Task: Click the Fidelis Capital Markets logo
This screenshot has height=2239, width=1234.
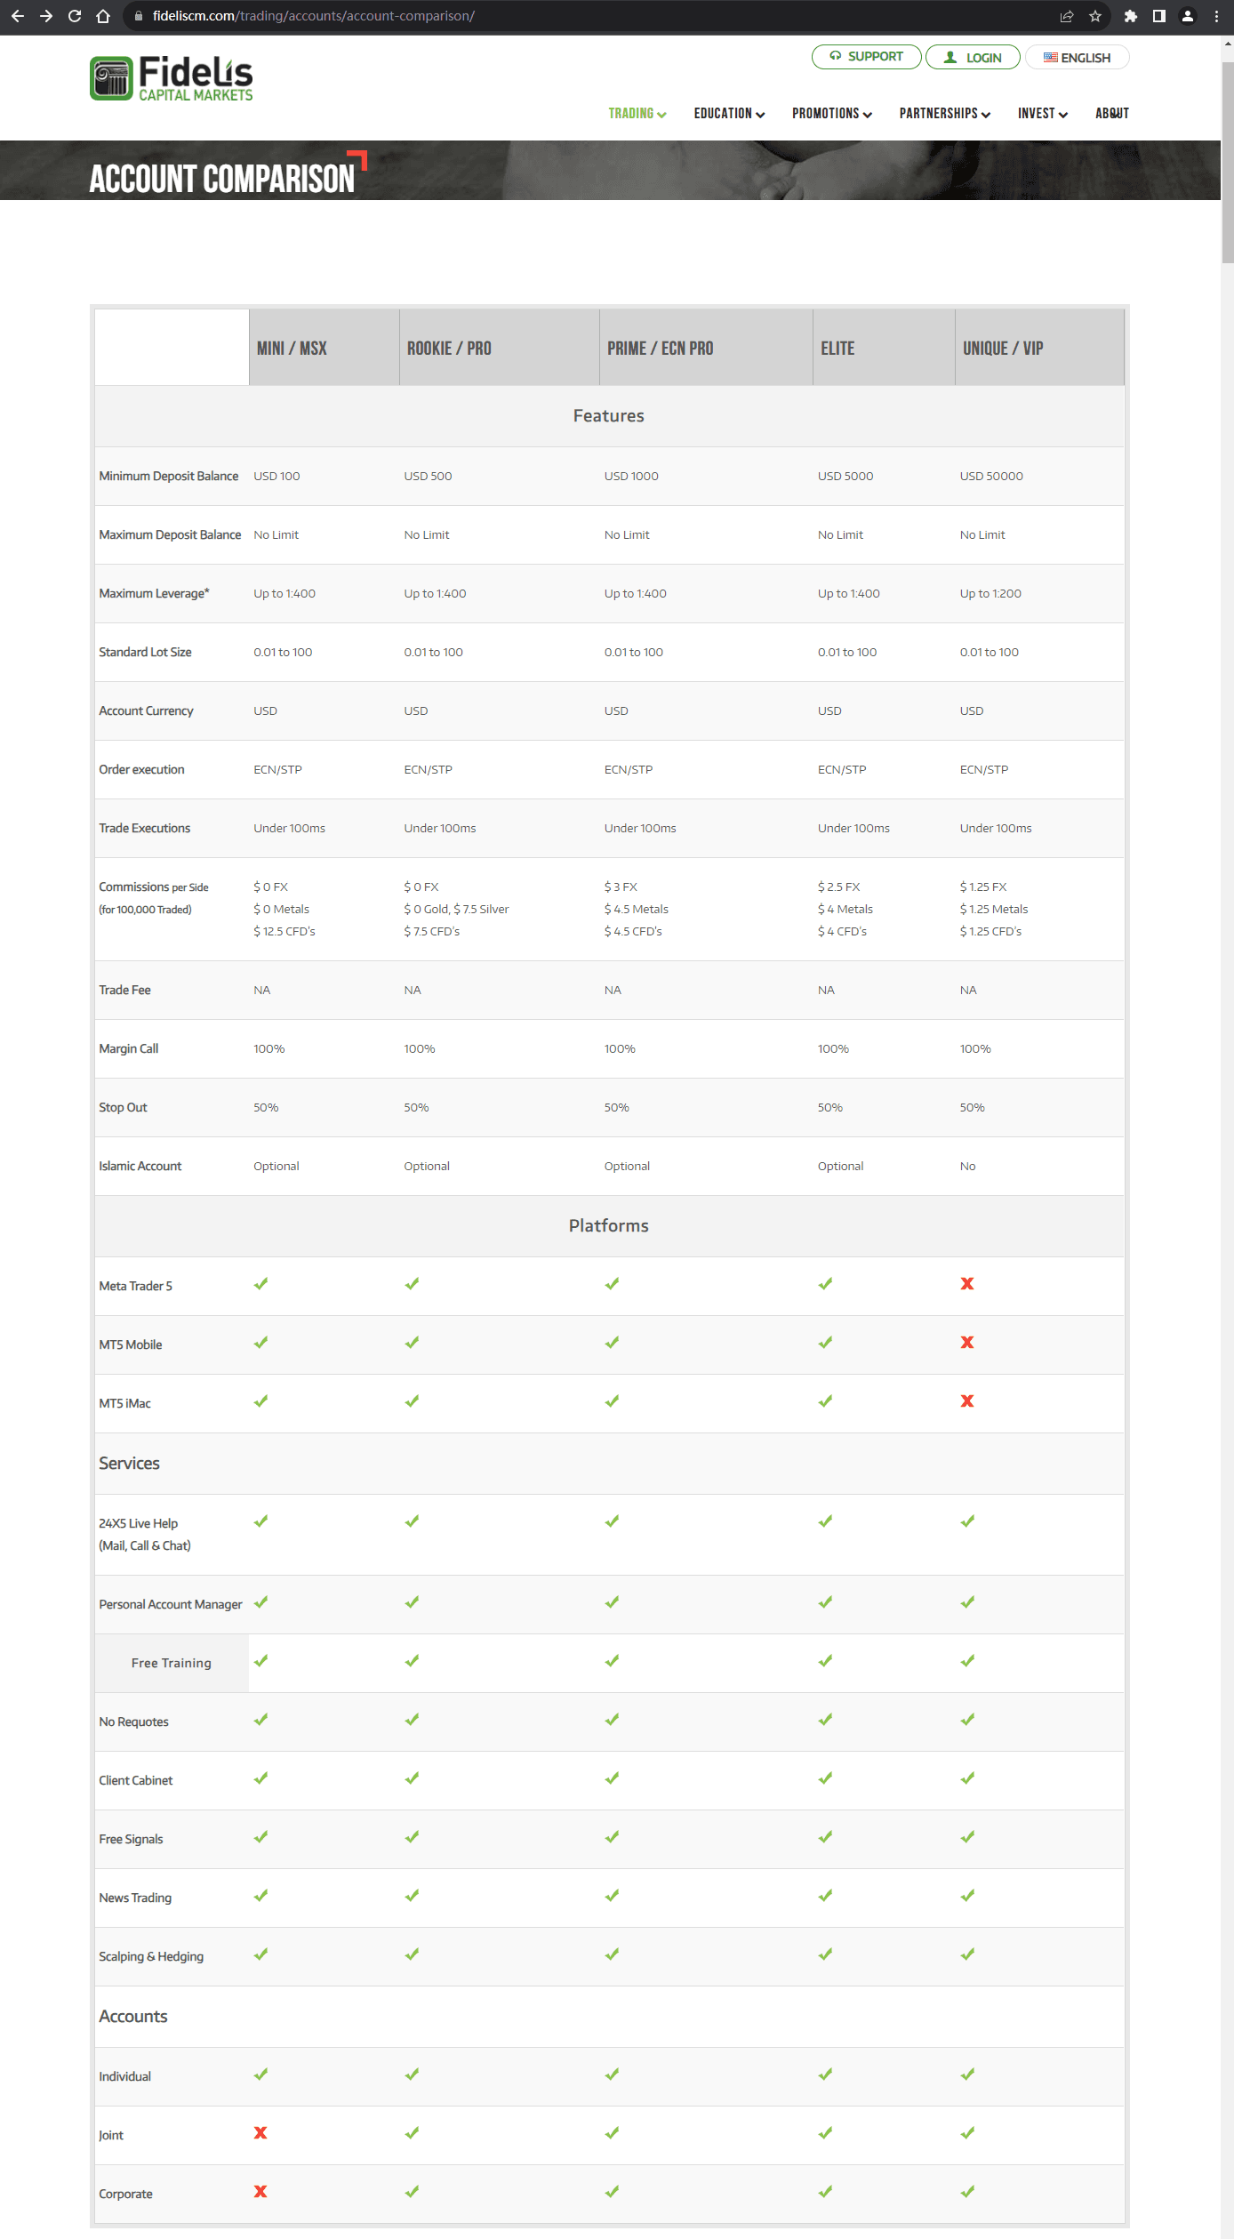Action: [172, 78]
